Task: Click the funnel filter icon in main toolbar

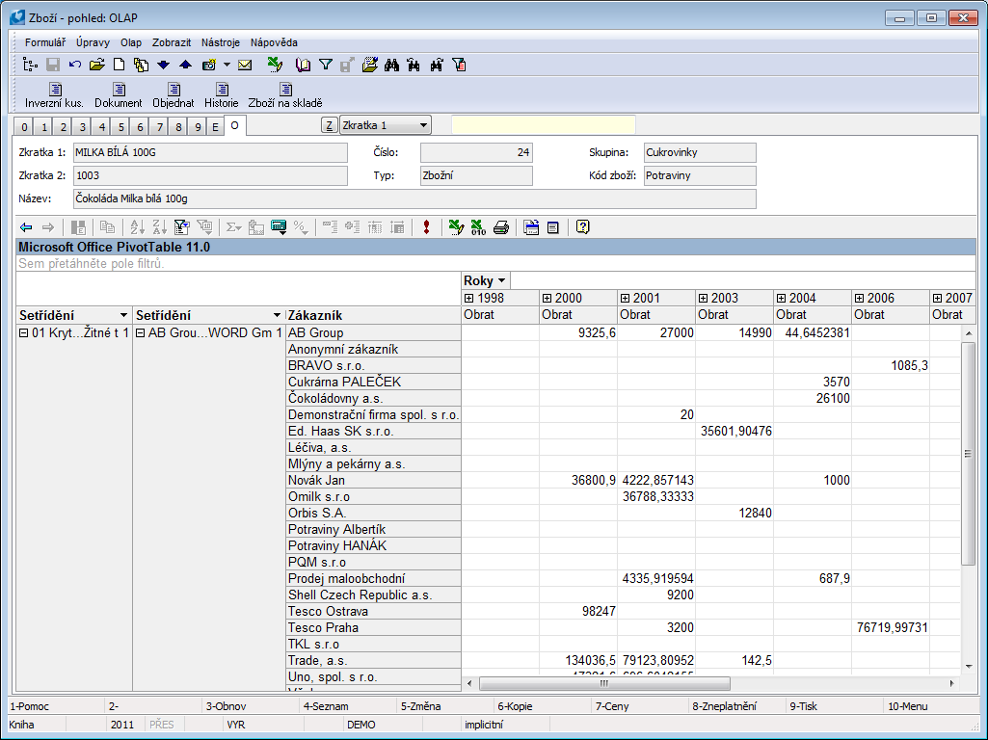Action: (325, 66)
